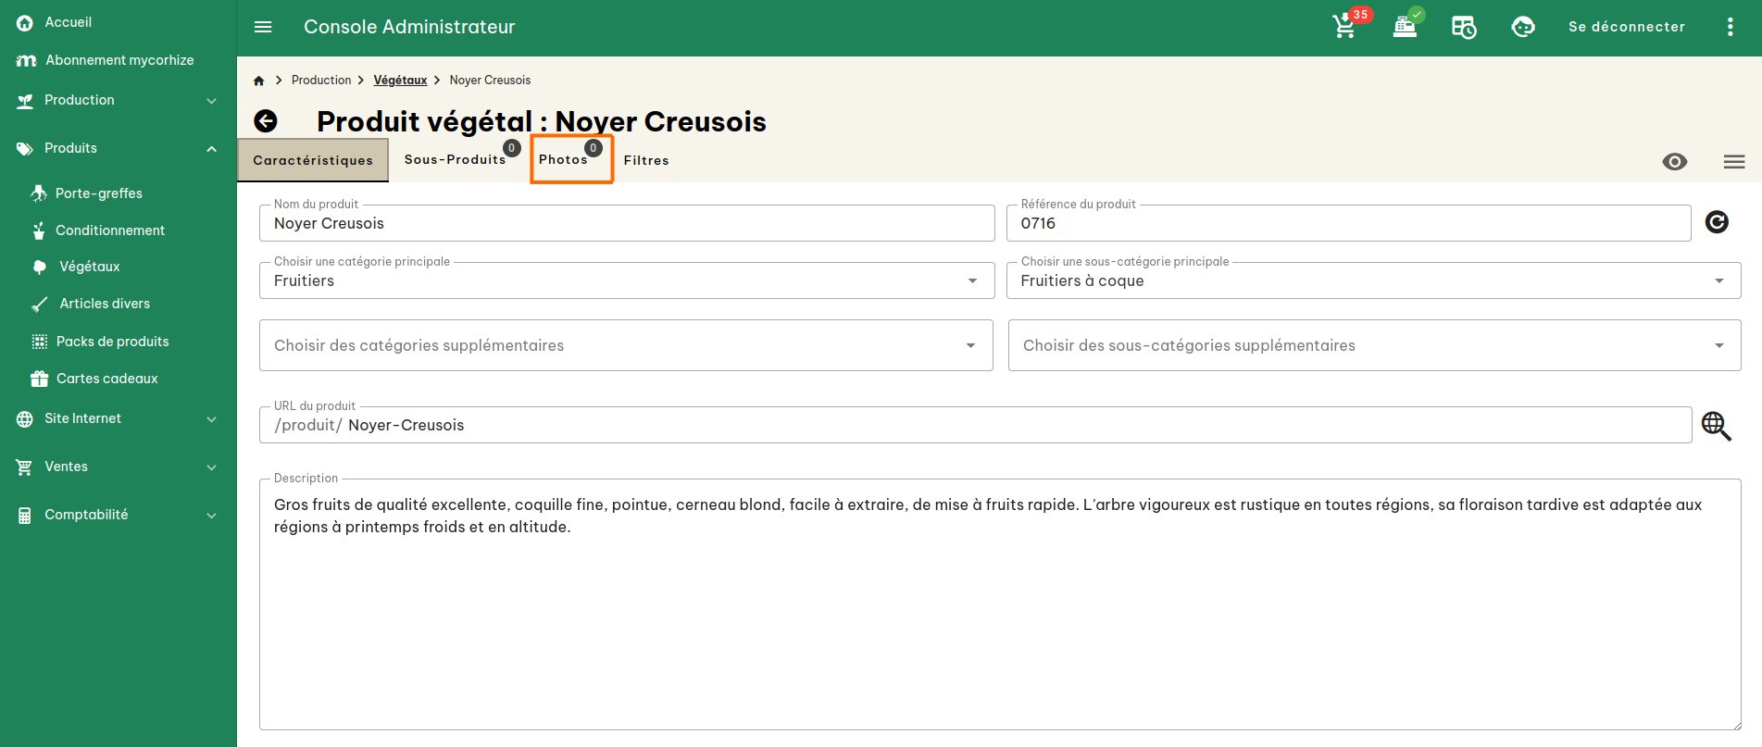Screen dimensions: 1762x747
Task: Click the home icon in breadcrumb
Action: 259,81
